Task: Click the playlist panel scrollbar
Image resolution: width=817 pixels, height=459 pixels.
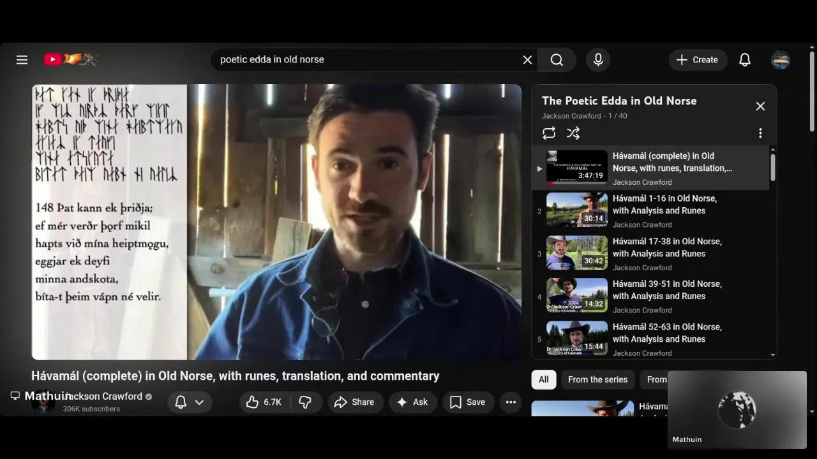Action: [x=773, y=167]
